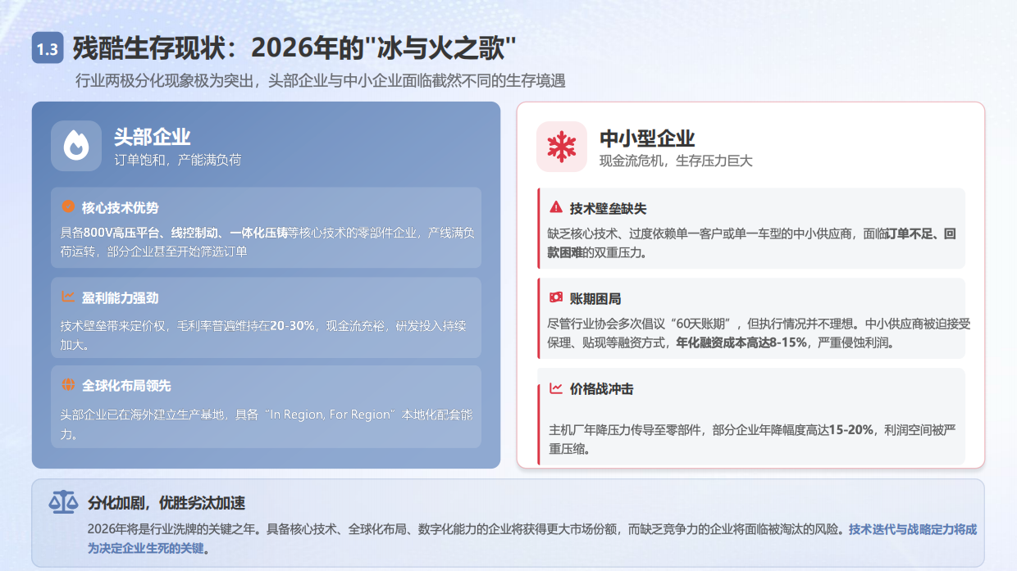This screenshot has width=1017, height=571.
Task: Click the summary paragraph starting 2026年将是行业洗牌
Action: 532,538
